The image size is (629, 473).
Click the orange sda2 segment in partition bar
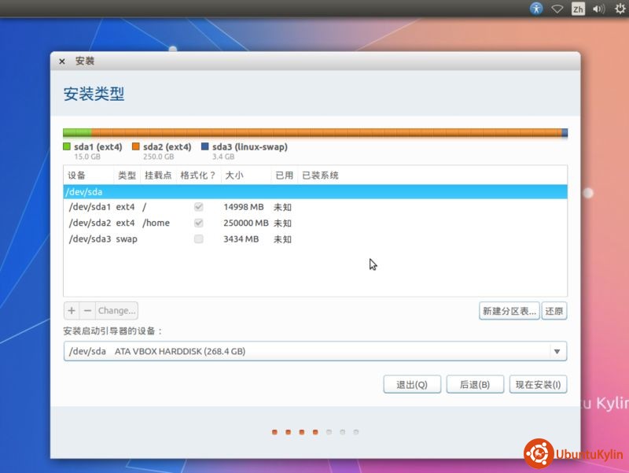coord(326,133)
